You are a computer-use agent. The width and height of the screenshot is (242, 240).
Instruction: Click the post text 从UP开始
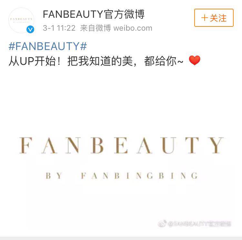tap(32, 61)
